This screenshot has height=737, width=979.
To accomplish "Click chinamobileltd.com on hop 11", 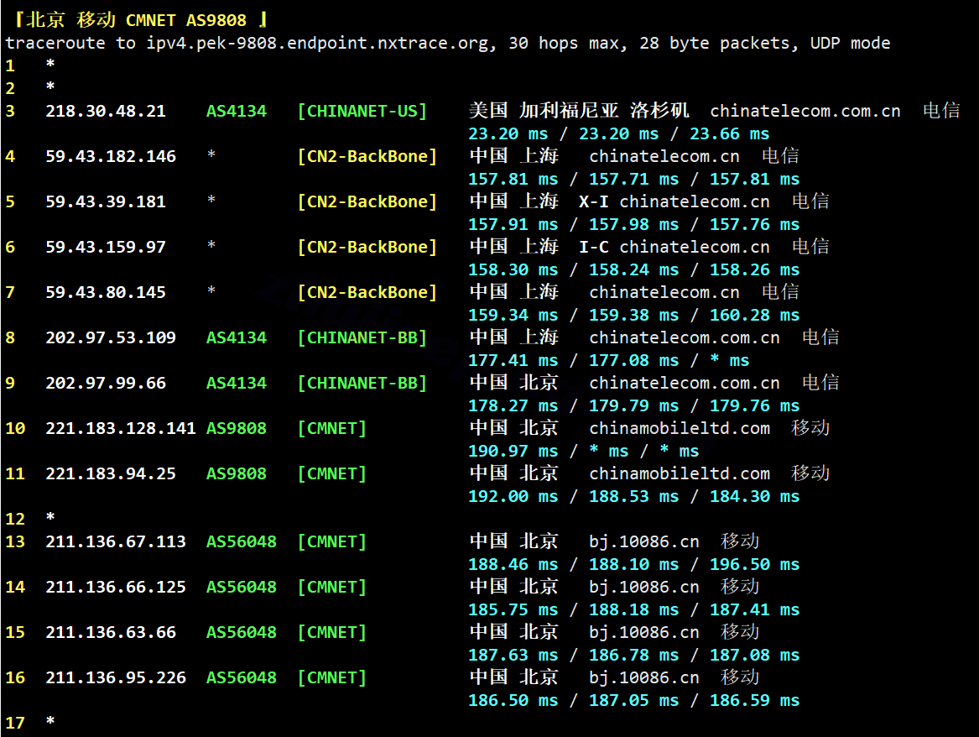I will click(680, 474).
